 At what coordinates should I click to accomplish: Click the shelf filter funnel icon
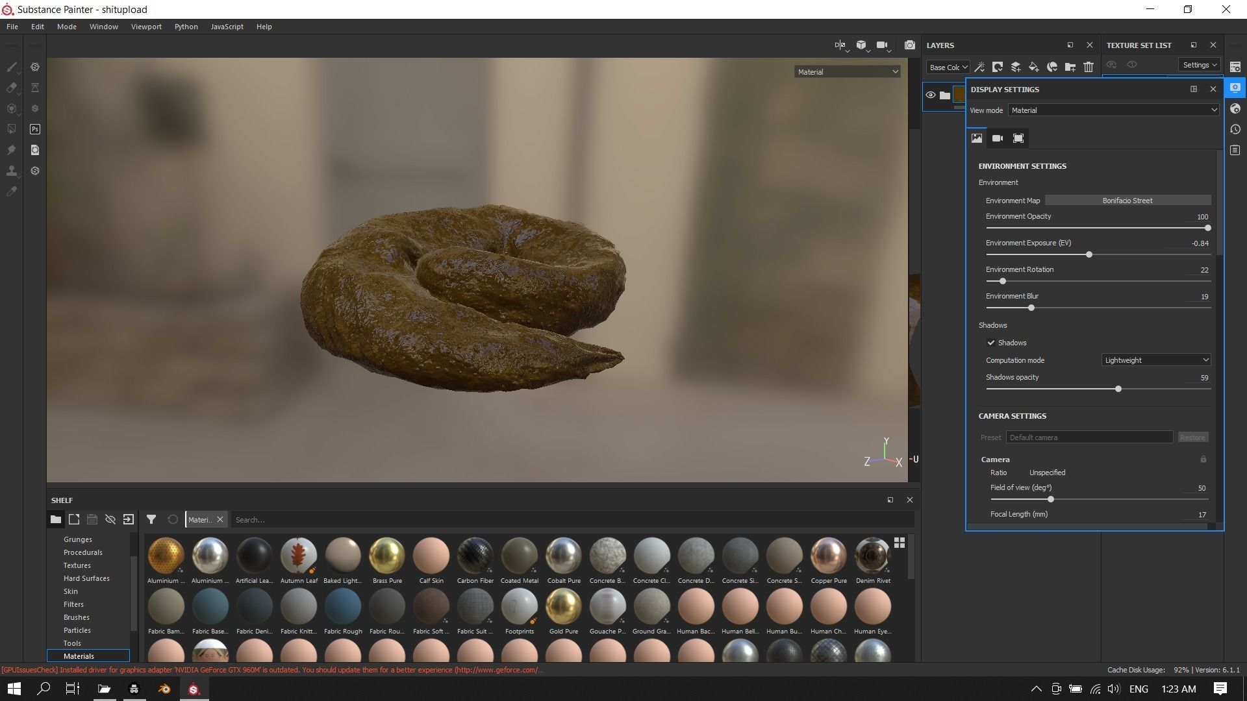(x=151, y=519)
